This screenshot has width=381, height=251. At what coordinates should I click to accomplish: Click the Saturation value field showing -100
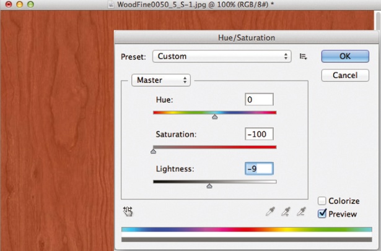259,134
